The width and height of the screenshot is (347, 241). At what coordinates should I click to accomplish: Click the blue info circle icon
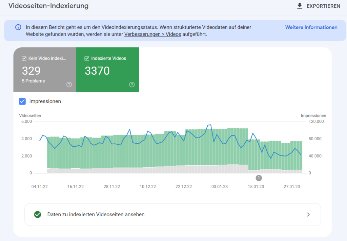coord(18,27)
